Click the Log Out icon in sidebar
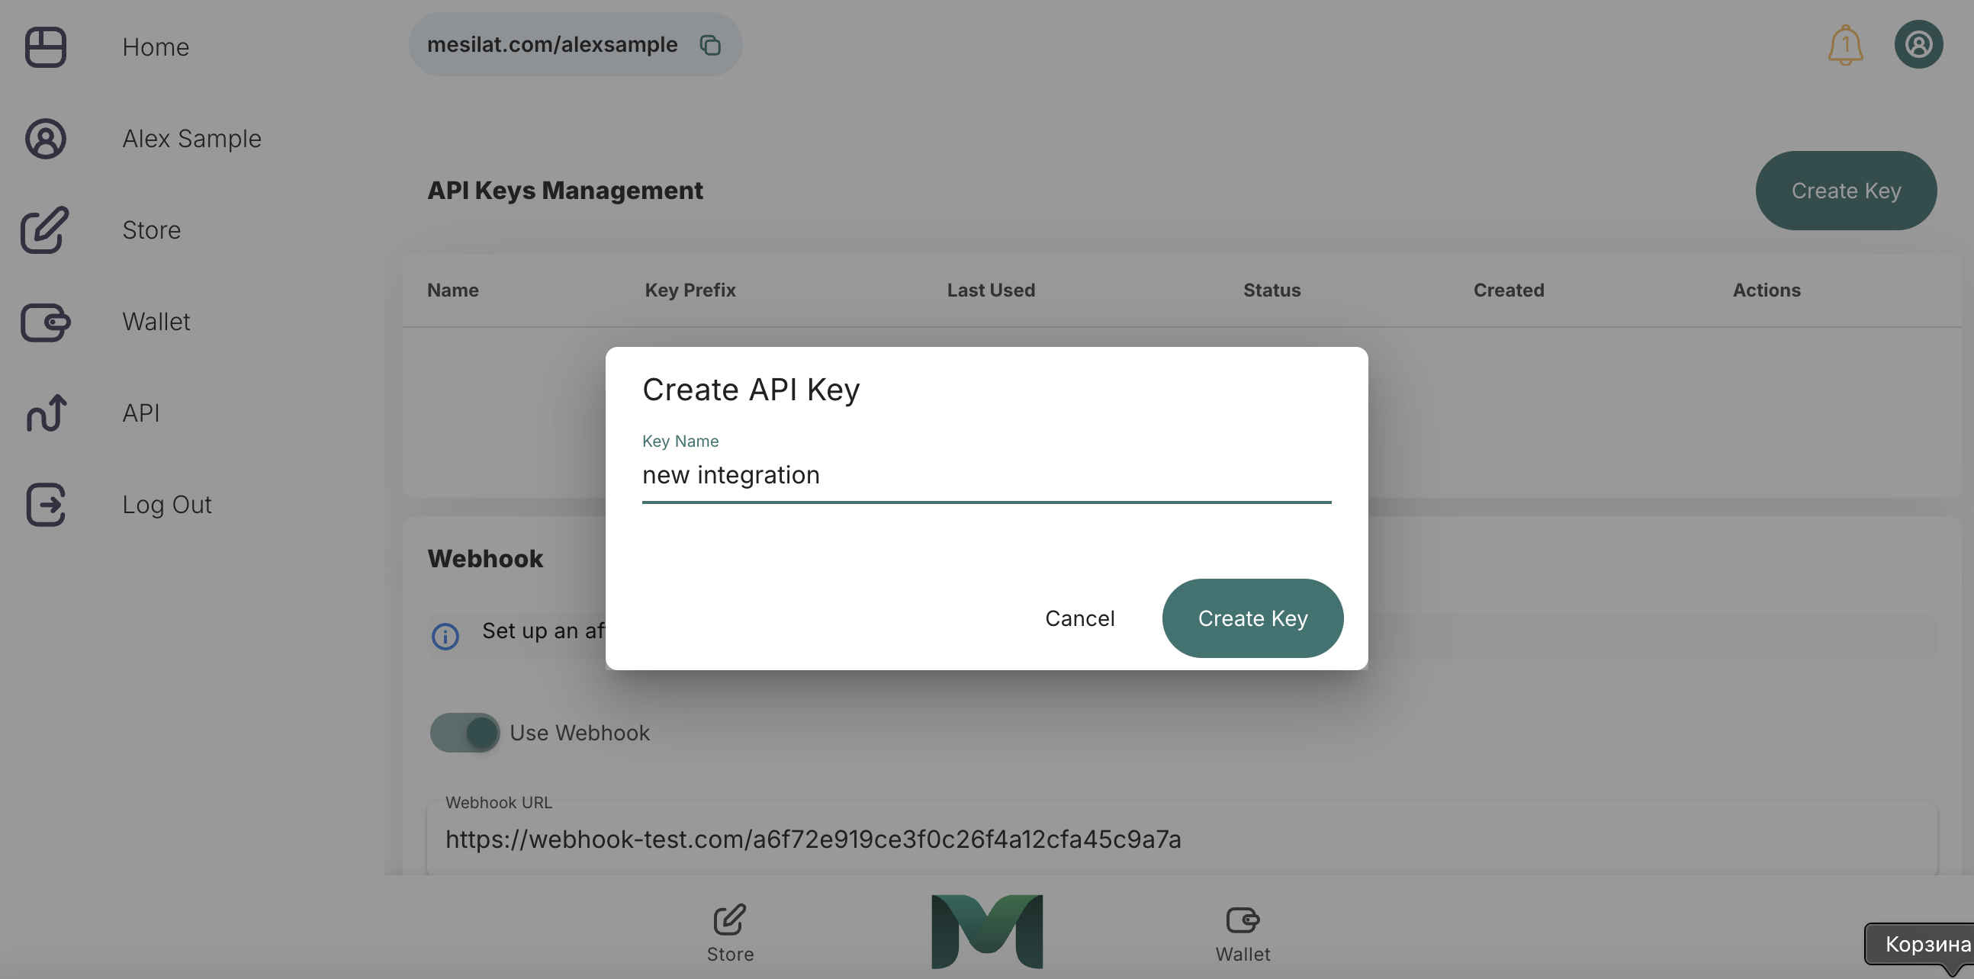Screen dimensions: 1974x979 point(45,505)
